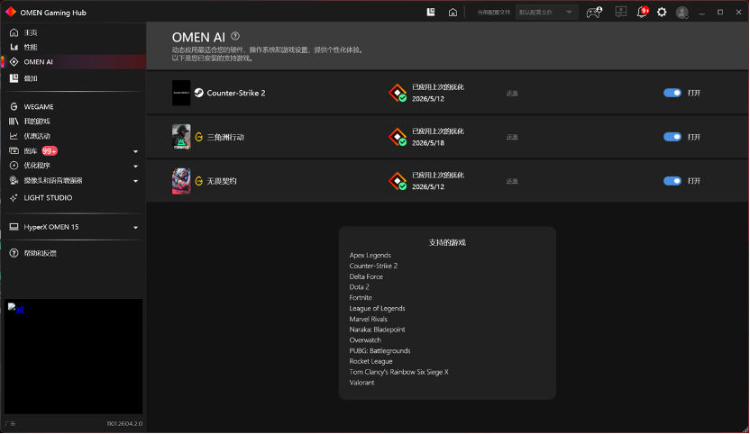
Task: Click League of Legends in supported list
Action: tap(377, 308)
